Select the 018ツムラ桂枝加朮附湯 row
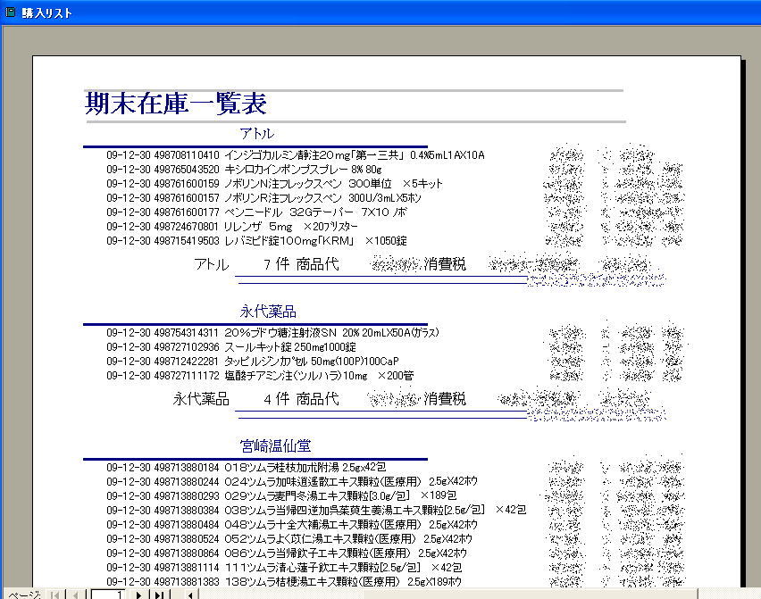Image resolution: width=761 pixels, height=599 pixels. point(246,468)
